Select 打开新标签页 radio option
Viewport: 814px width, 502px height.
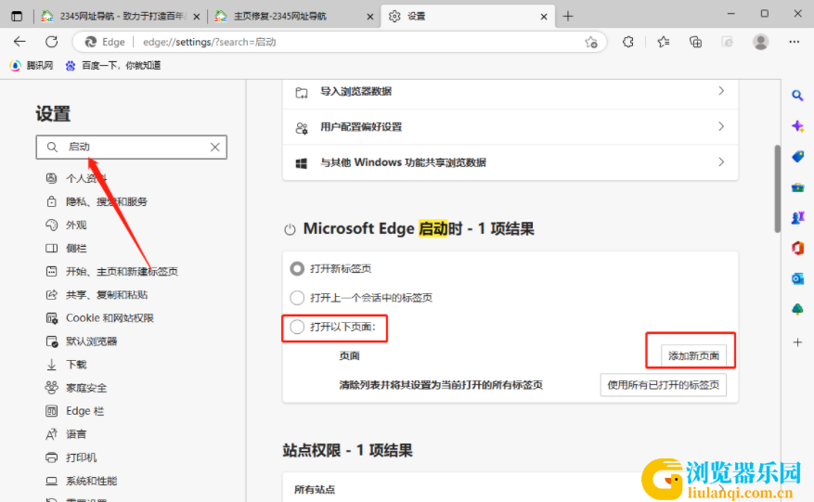(x=297, y=268)
